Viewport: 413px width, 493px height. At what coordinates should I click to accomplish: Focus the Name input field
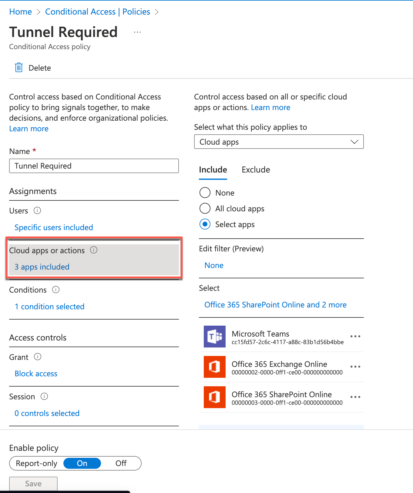[94, 166]
